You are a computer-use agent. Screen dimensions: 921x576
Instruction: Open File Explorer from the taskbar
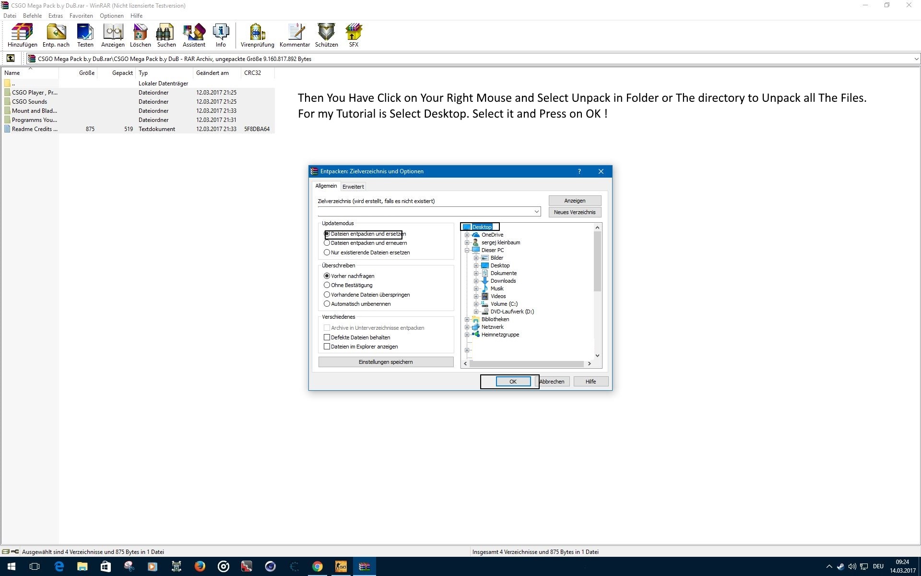[x=83, y=566]
